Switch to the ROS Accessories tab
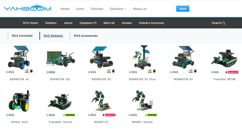This screenshot has width=242, height=131. point(86,36)
